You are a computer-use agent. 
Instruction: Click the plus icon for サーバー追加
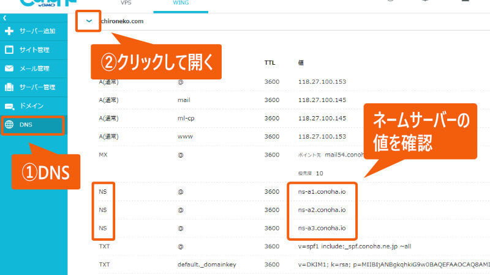click(9, 31)
